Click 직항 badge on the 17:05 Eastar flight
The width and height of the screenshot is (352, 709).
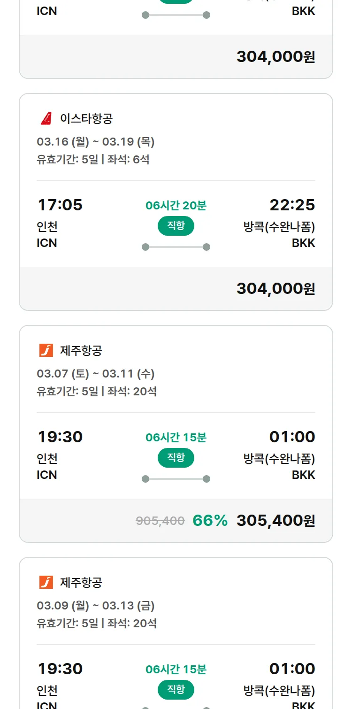coord(176,226)
